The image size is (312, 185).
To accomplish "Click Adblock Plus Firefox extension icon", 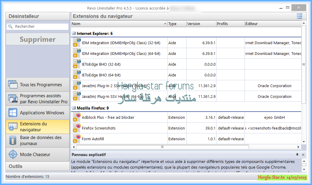I will coord(77,117).
